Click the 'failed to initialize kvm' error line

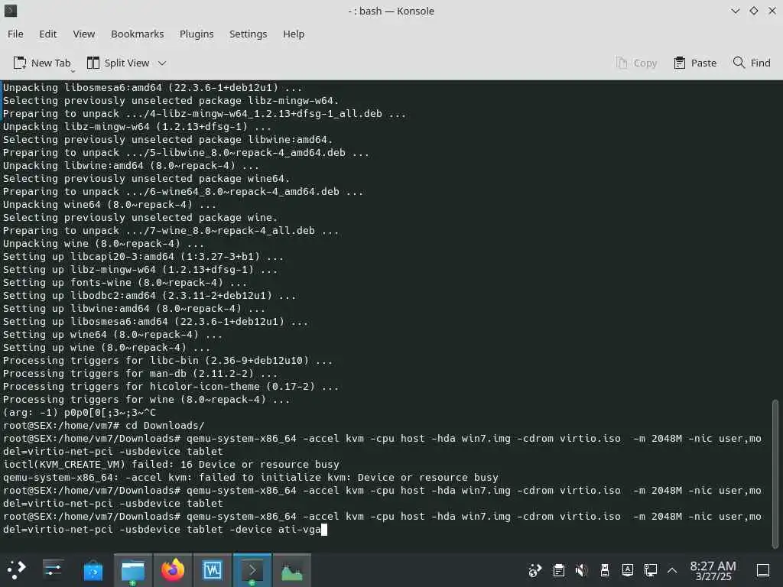click(251, 478)
